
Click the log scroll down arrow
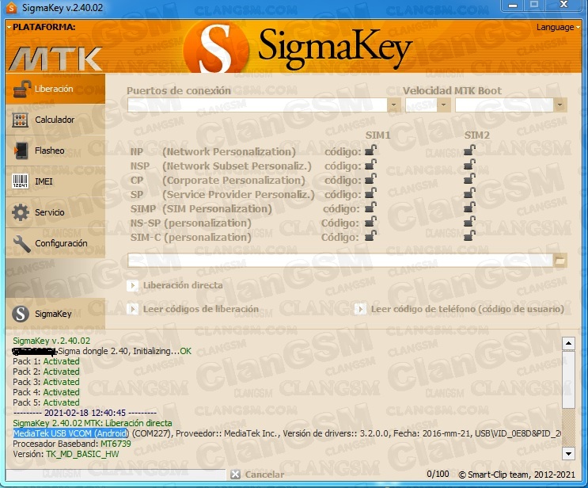click(568, 453)
